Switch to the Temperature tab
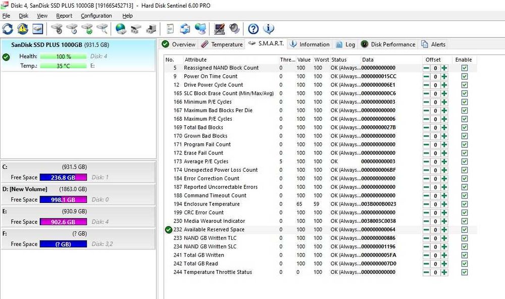 pyautogui.click(x=222, y=44)
